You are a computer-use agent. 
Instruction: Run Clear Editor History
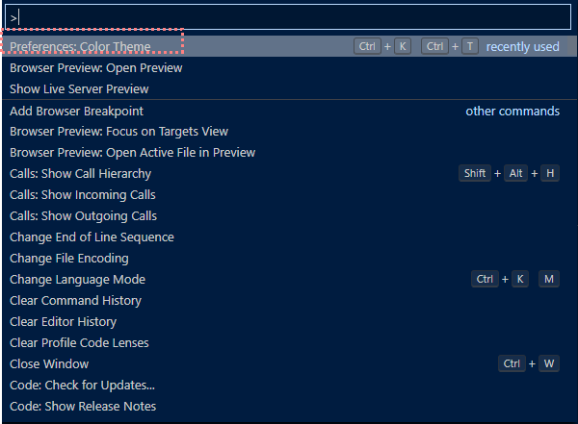tap(289, 322)
